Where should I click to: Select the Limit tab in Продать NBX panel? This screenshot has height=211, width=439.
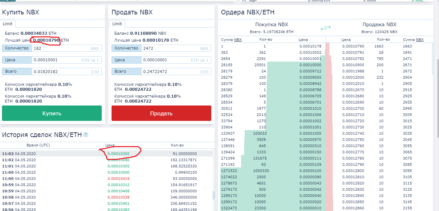click(x=117, y=24)
